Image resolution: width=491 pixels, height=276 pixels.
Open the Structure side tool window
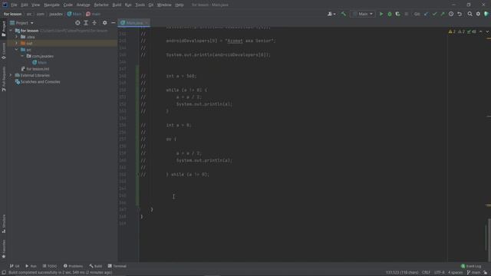click(x=4, y=224)
